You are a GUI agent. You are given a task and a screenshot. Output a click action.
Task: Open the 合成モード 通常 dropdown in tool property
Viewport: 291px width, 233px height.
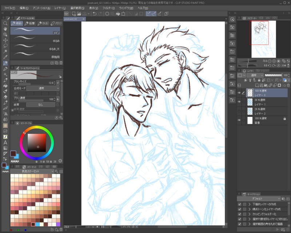point(43,88)
